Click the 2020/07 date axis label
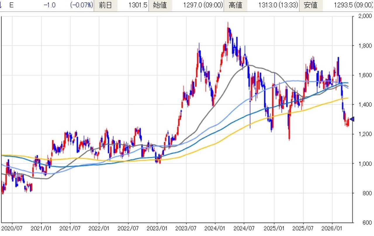 pyautogui.click(x=12, y=228)
